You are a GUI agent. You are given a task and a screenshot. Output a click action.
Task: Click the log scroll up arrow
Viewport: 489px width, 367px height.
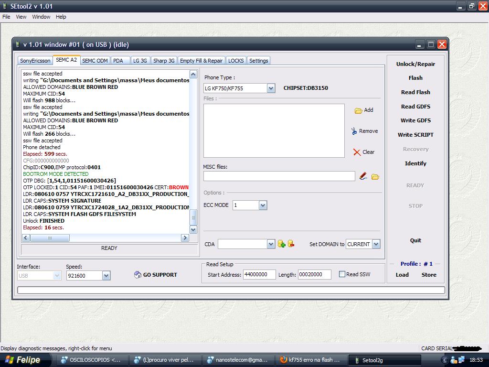click(193, 74)
